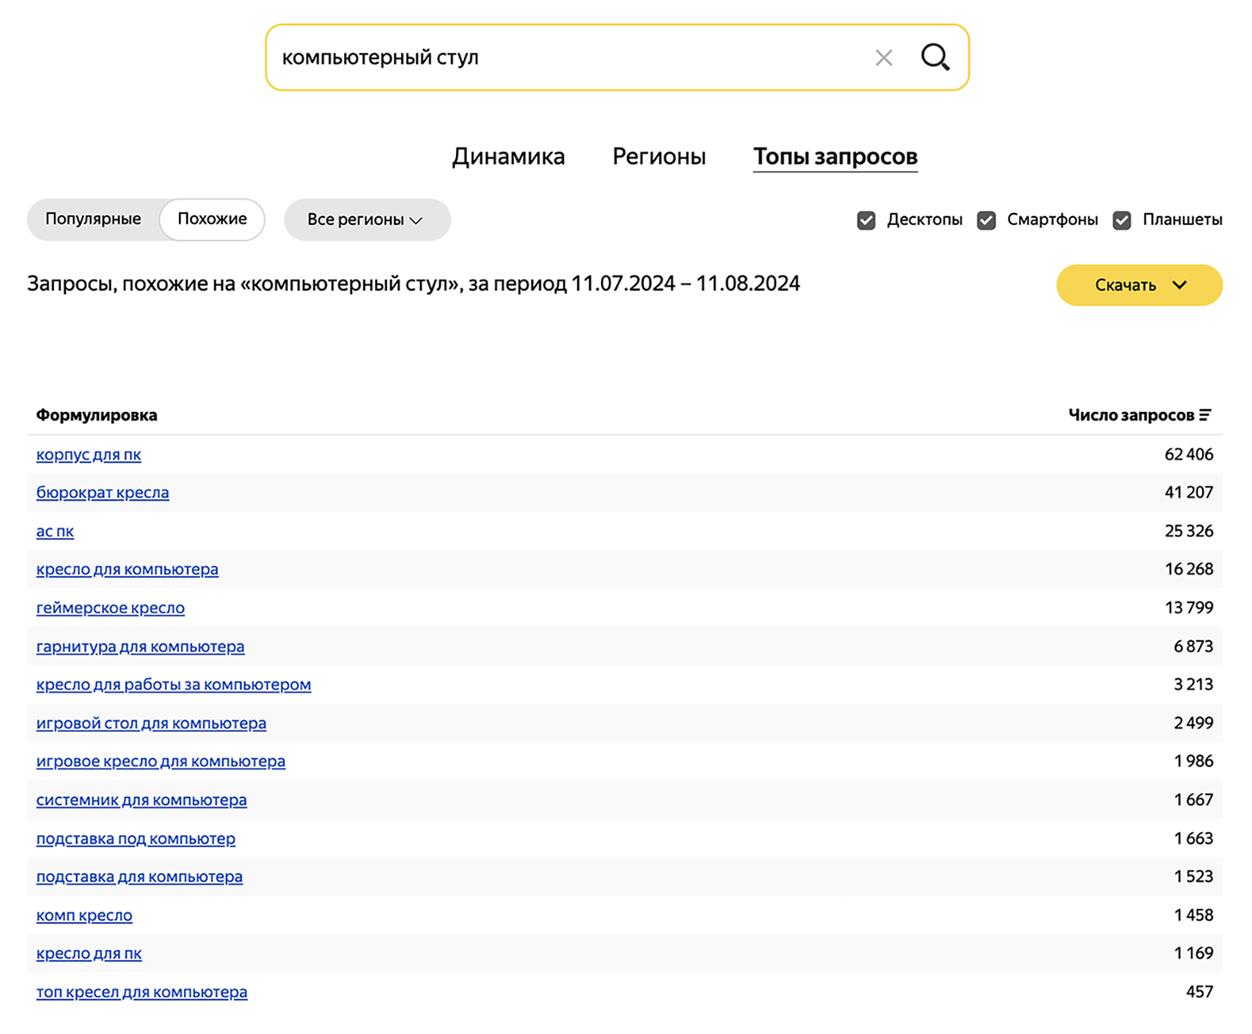Open the геймерское кресло query link
Image resolution: width=1252 pixels, height=1034 pixels.
110,608
